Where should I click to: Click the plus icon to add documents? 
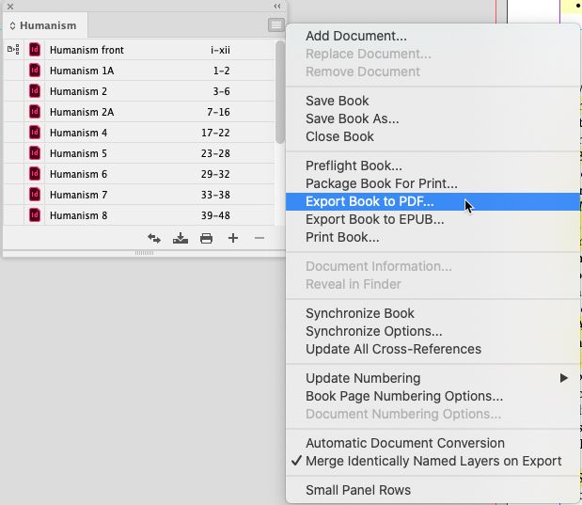(233, 238)
